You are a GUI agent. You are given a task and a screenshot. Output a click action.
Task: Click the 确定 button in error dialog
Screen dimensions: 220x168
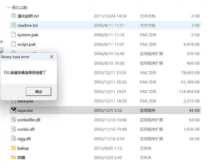click(39, 92)
